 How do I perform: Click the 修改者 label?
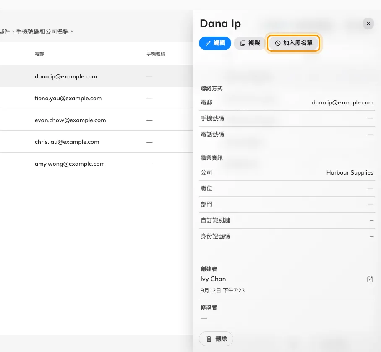point(209,307)
